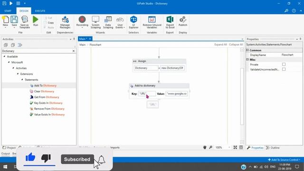Toggle the Private checkbox
Viewport: 304px width, 171px height.
284,65
